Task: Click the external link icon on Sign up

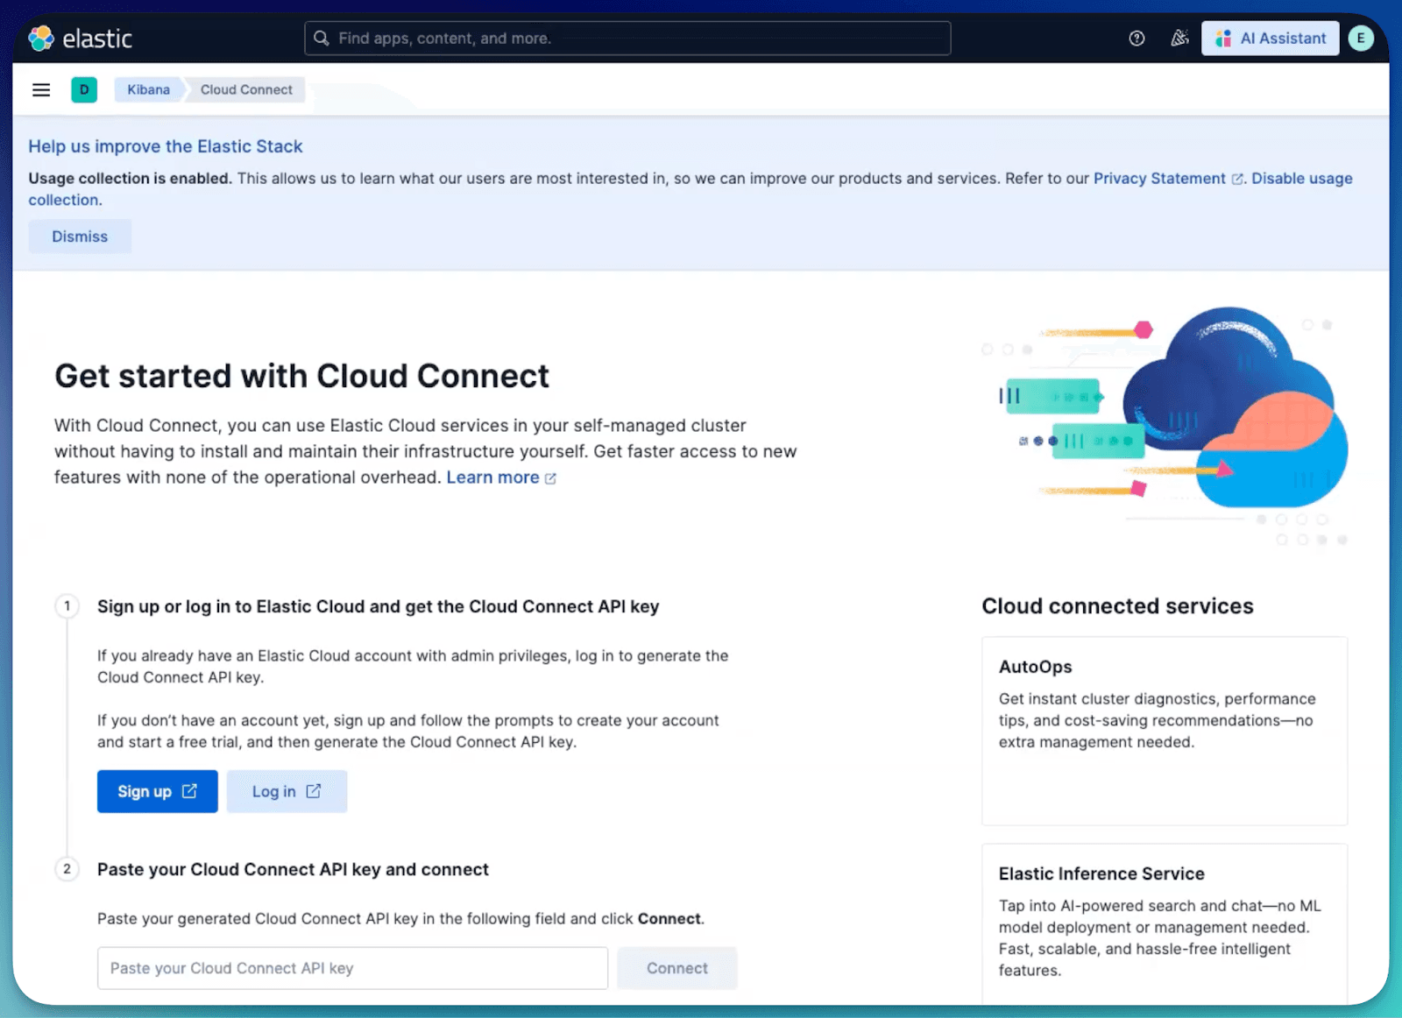Action: (189, 791)
